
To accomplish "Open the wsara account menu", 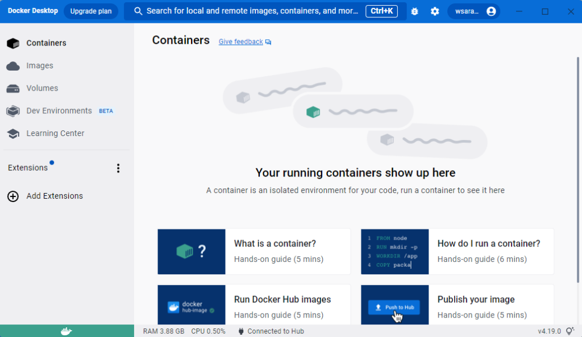I will pyautogui.click(x=475, y=11).
